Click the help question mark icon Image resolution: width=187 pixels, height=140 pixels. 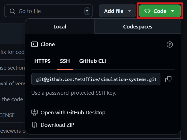click(x=169, y=44)
